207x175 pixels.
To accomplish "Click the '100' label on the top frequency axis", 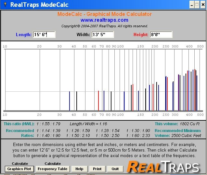I will (x=120, y=47).
